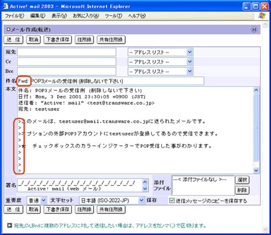Open the お気に入り menu
271x235 pixels.
click(x=86, y=16)
